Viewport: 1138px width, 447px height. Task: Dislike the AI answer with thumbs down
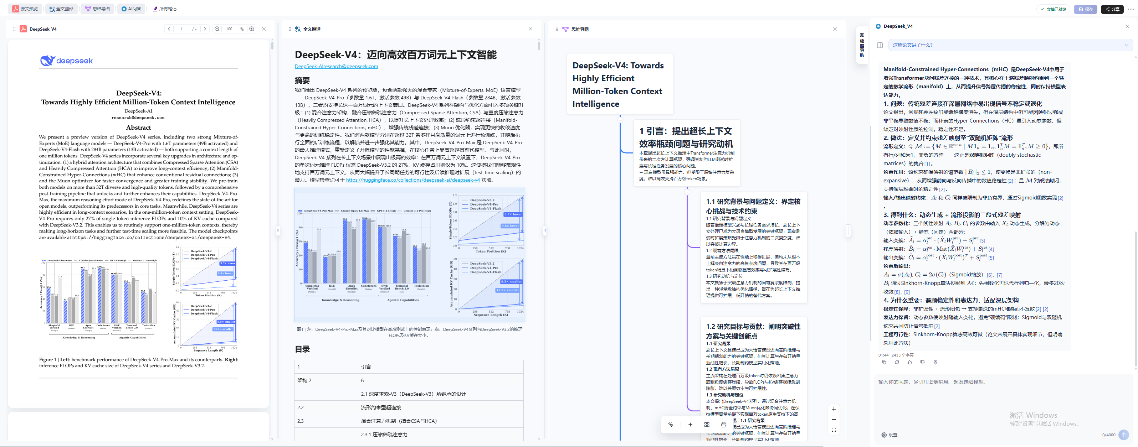click(x=922, y=362)
